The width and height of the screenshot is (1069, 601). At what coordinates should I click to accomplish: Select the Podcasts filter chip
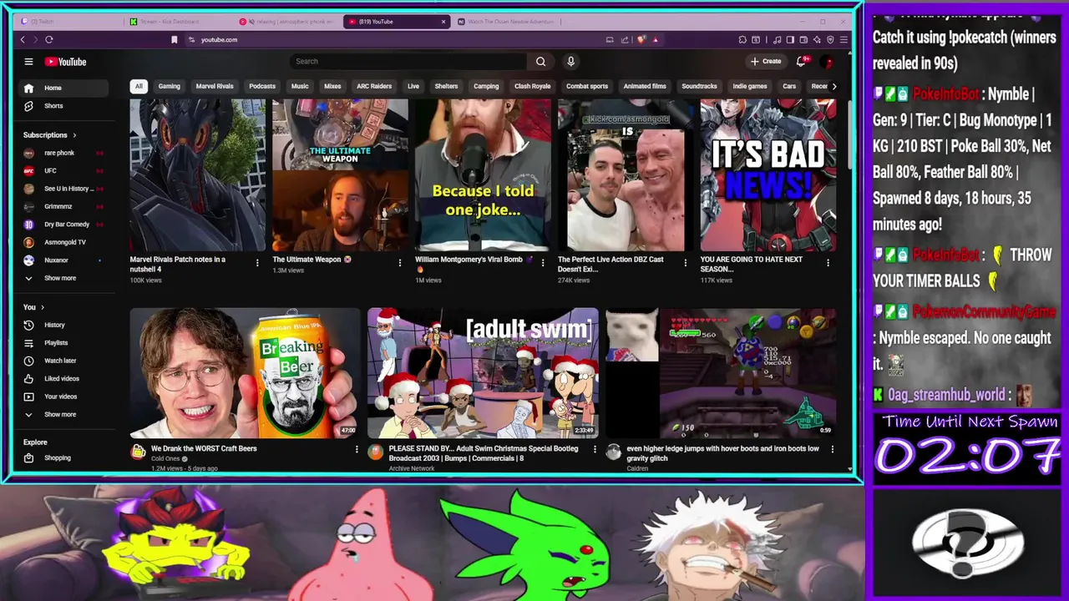[x=261, y=86]
